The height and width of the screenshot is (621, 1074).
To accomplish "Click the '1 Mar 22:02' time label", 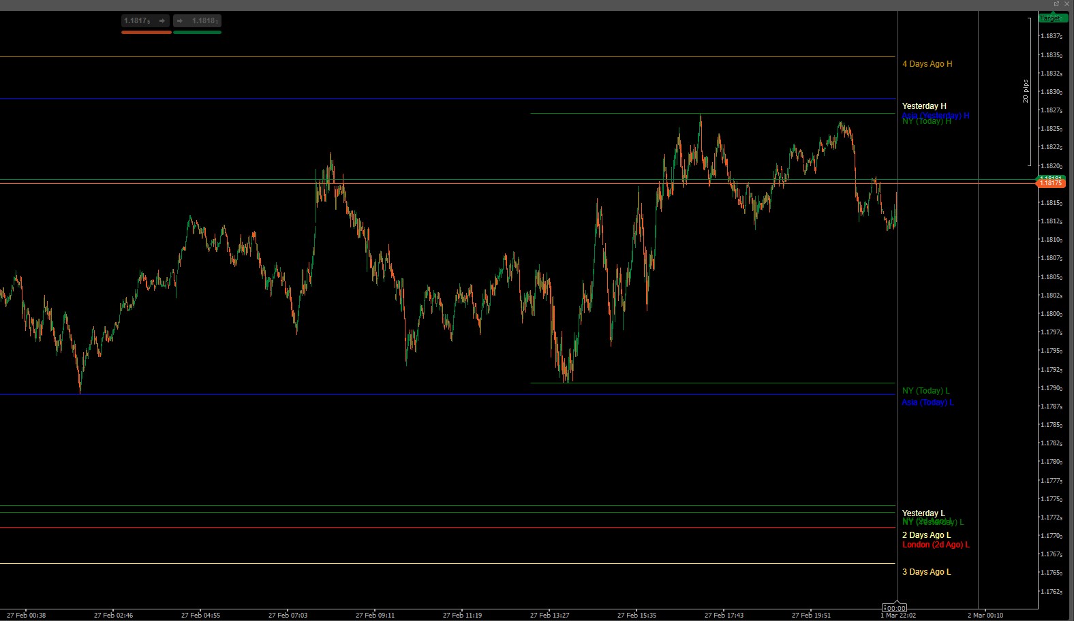I will point(898,616).
